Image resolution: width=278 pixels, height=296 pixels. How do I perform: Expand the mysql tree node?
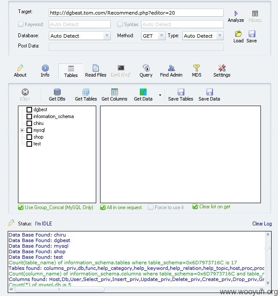[x=22, y=130]
